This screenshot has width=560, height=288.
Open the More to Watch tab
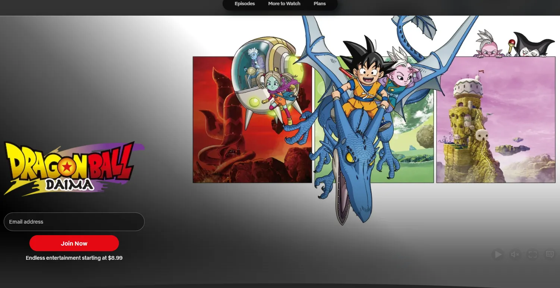coord(284,4)
